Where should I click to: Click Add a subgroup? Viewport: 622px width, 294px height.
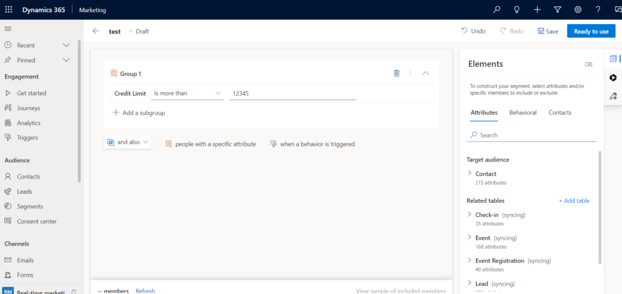click(138, 113)
